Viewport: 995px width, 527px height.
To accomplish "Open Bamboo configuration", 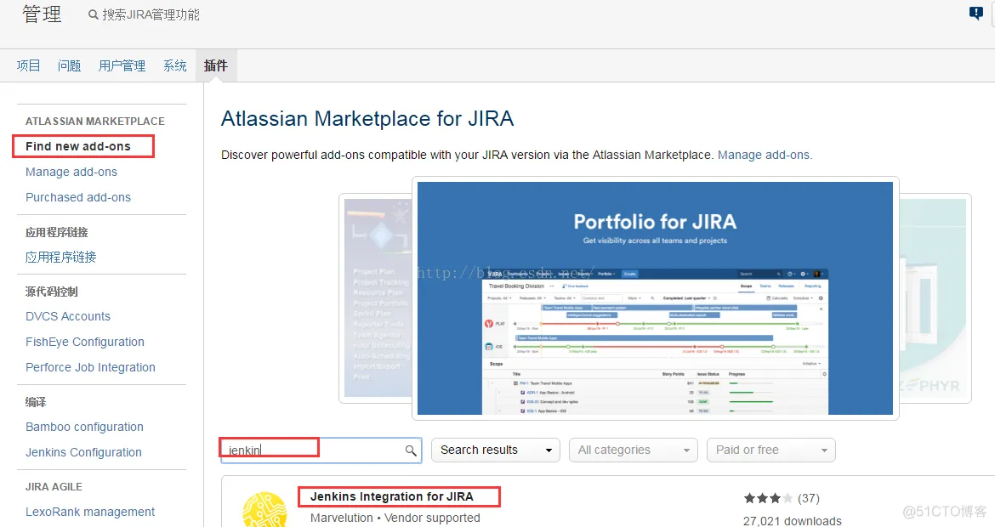I will pyautogui.click(x=84, y=427).
